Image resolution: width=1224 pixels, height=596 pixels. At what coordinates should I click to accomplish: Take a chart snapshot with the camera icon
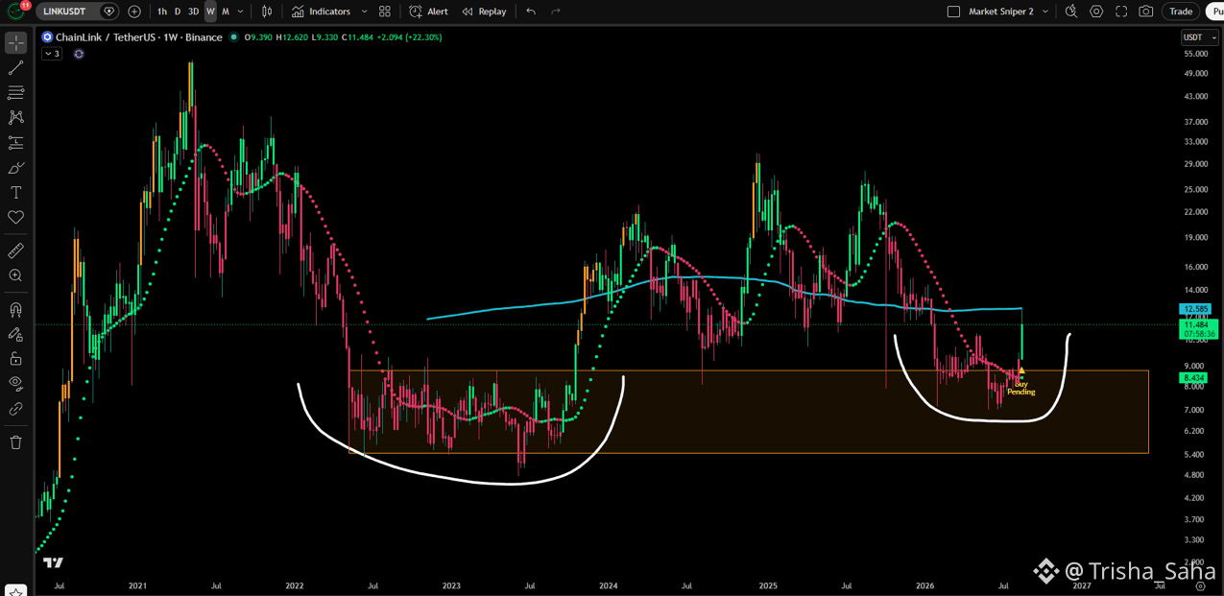click(x=1146, y=12)
